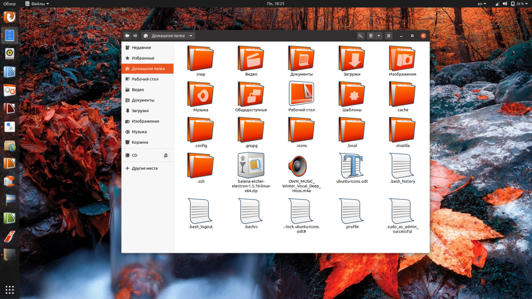The width and height of the screenshot is (532, 299).
Task: Expand the Домашняя папка path dropdown
Action: 191,36
